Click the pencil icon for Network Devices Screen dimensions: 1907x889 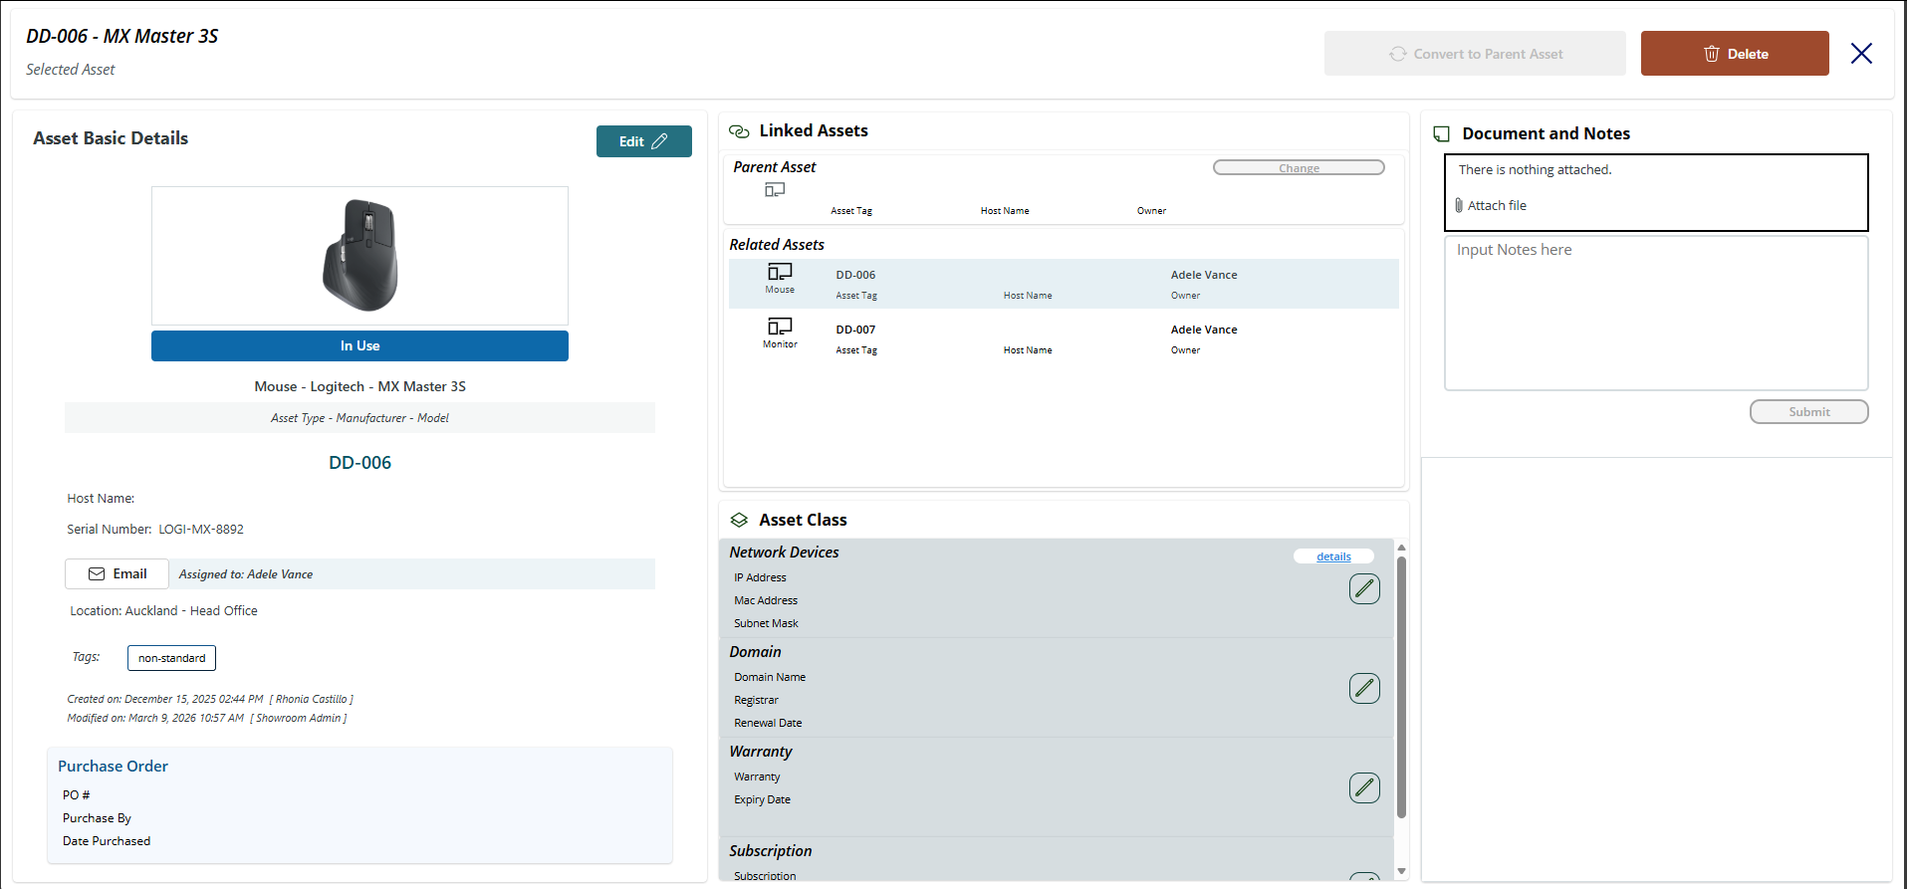(1364, 588)
